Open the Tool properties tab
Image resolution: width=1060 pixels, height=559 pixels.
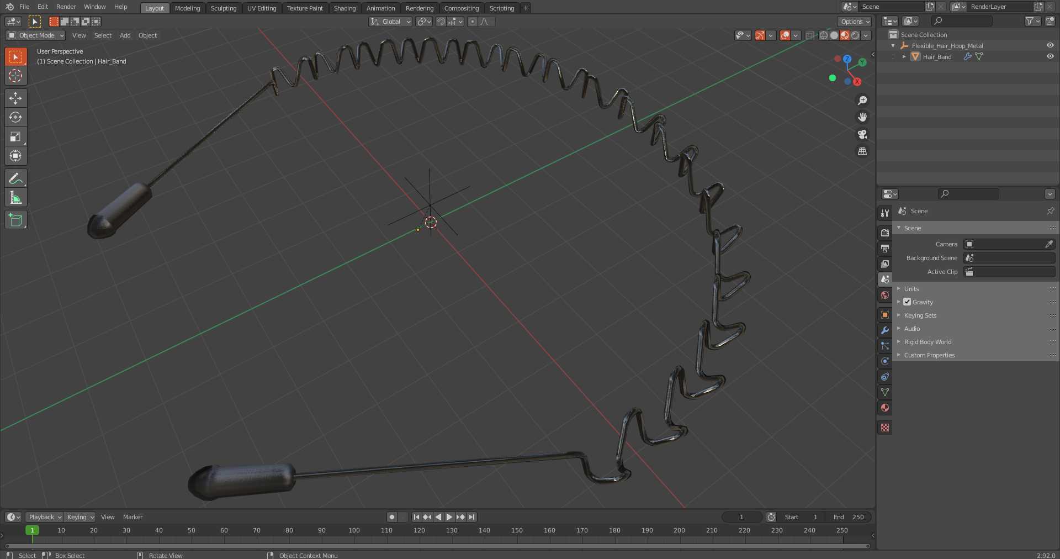coord(885,213)
